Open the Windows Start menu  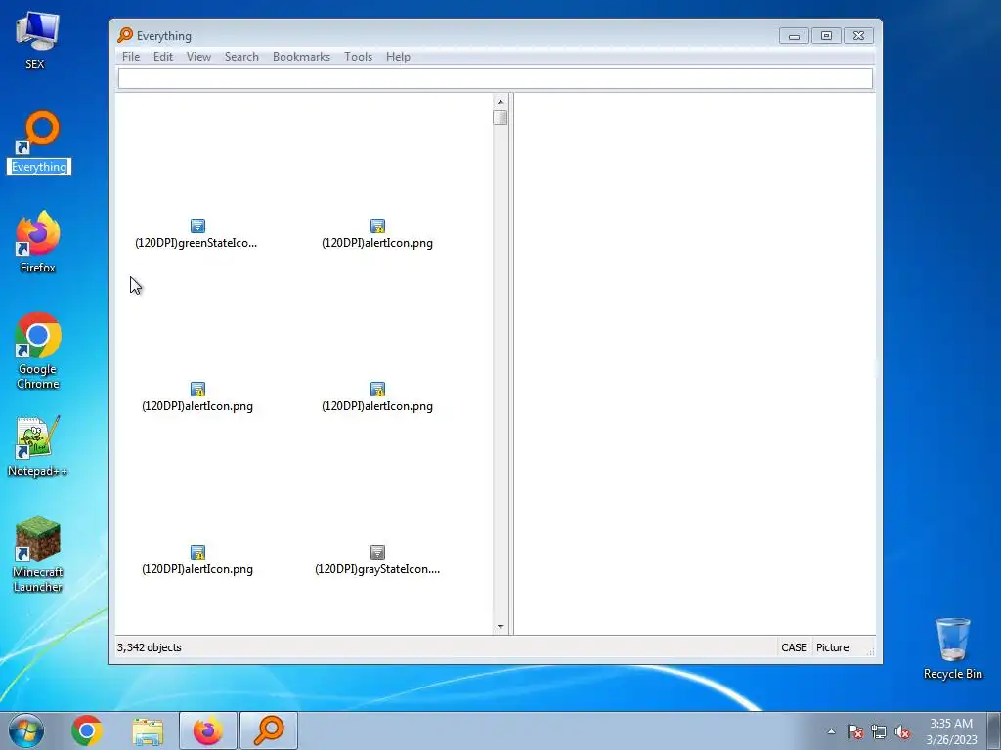pyautogui.click(x=26, y=730)
